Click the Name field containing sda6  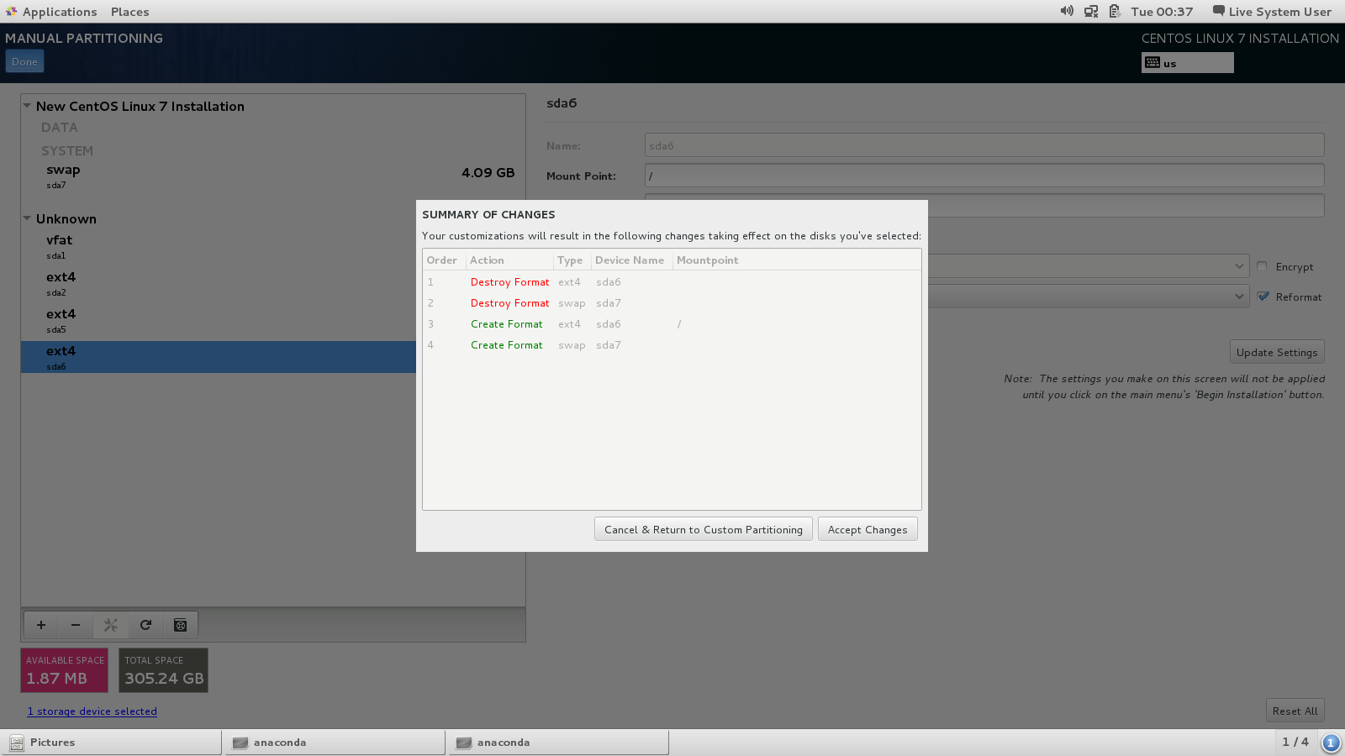pyautogui.click(x=984, y=145)
